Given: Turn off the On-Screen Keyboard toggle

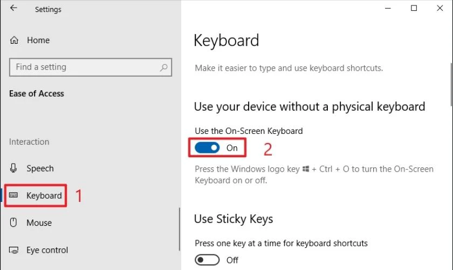Looking at the screenshot, I should coord(207,147).
